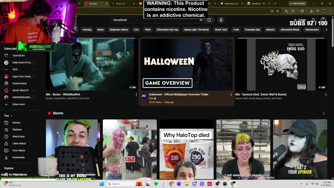Close the YouTube tab

[x=107, y=3]
